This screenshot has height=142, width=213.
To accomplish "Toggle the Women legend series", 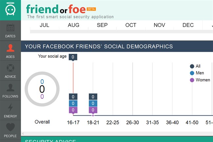I will pyautogui.click(x=192, y=80).
